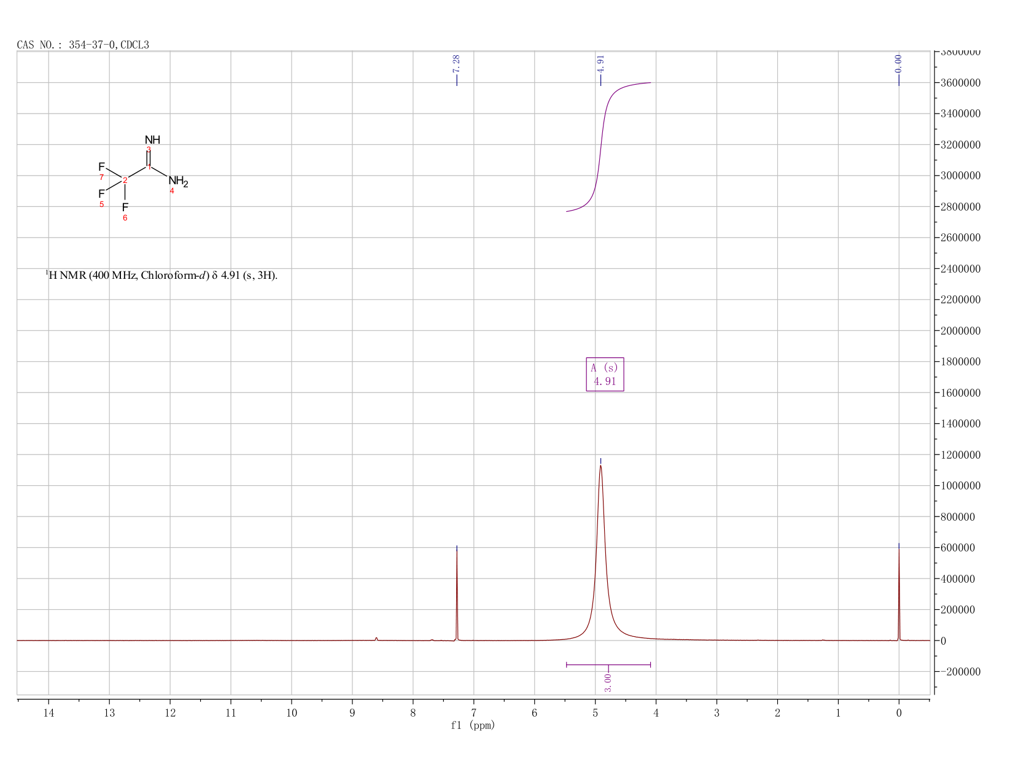This screenshot has height=783, width=1013.
Task: Click the 9 tick on ppm axis
Action: [x=352, y=713]
